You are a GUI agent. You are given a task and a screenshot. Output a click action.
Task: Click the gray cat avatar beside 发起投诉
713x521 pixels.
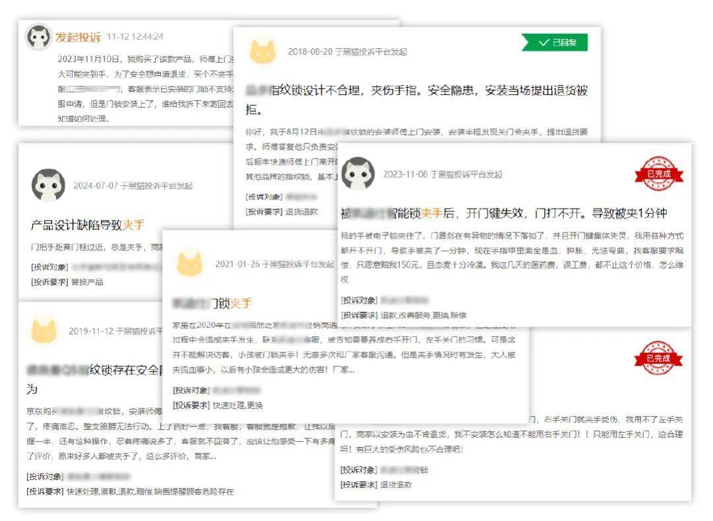click(38, 37)
